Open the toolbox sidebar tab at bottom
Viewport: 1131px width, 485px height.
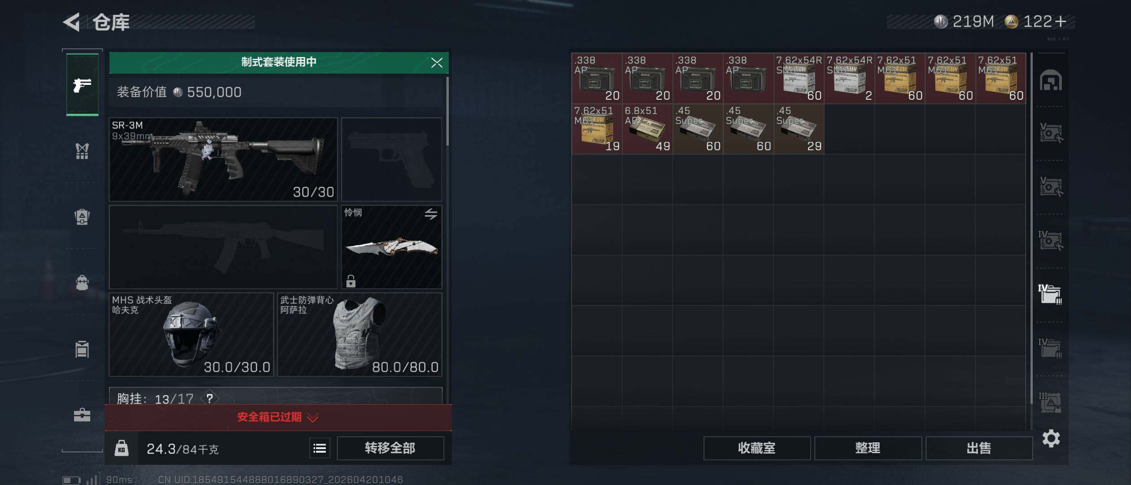(82, 414)
